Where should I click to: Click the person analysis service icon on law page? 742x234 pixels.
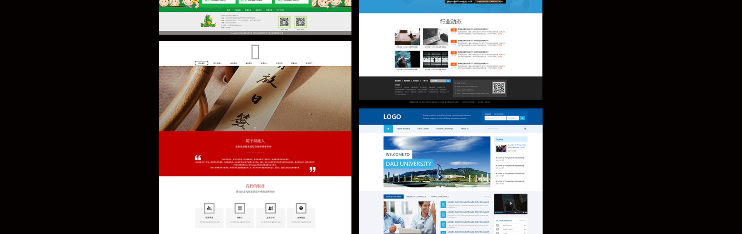pyautogui.click(x=270, y=208)
